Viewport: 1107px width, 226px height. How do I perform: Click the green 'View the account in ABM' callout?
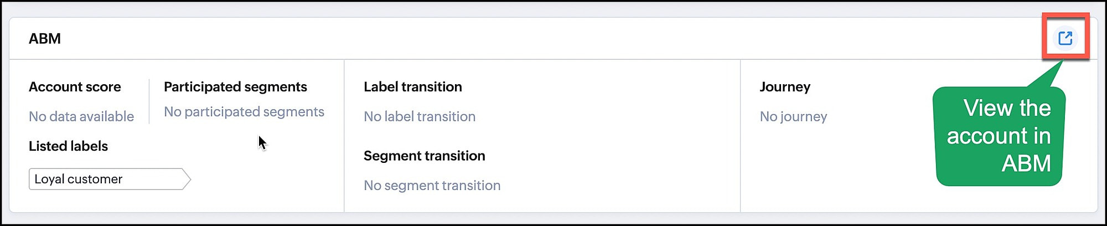click(x=999, y=136)
